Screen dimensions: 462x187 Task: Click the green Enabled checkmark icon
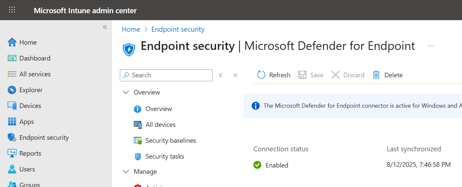click(x=257, y=165)
